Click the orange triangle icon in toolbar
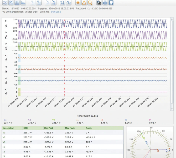Image resolution: width=176 pixels, height=158 pixels. pyautogui.click(x=84, y=3)
